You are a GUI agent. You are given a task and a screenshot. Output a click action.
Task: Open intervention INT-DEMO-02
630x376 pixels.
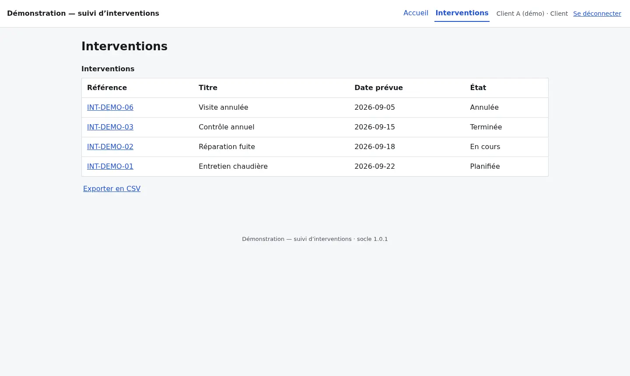[110, 147]
